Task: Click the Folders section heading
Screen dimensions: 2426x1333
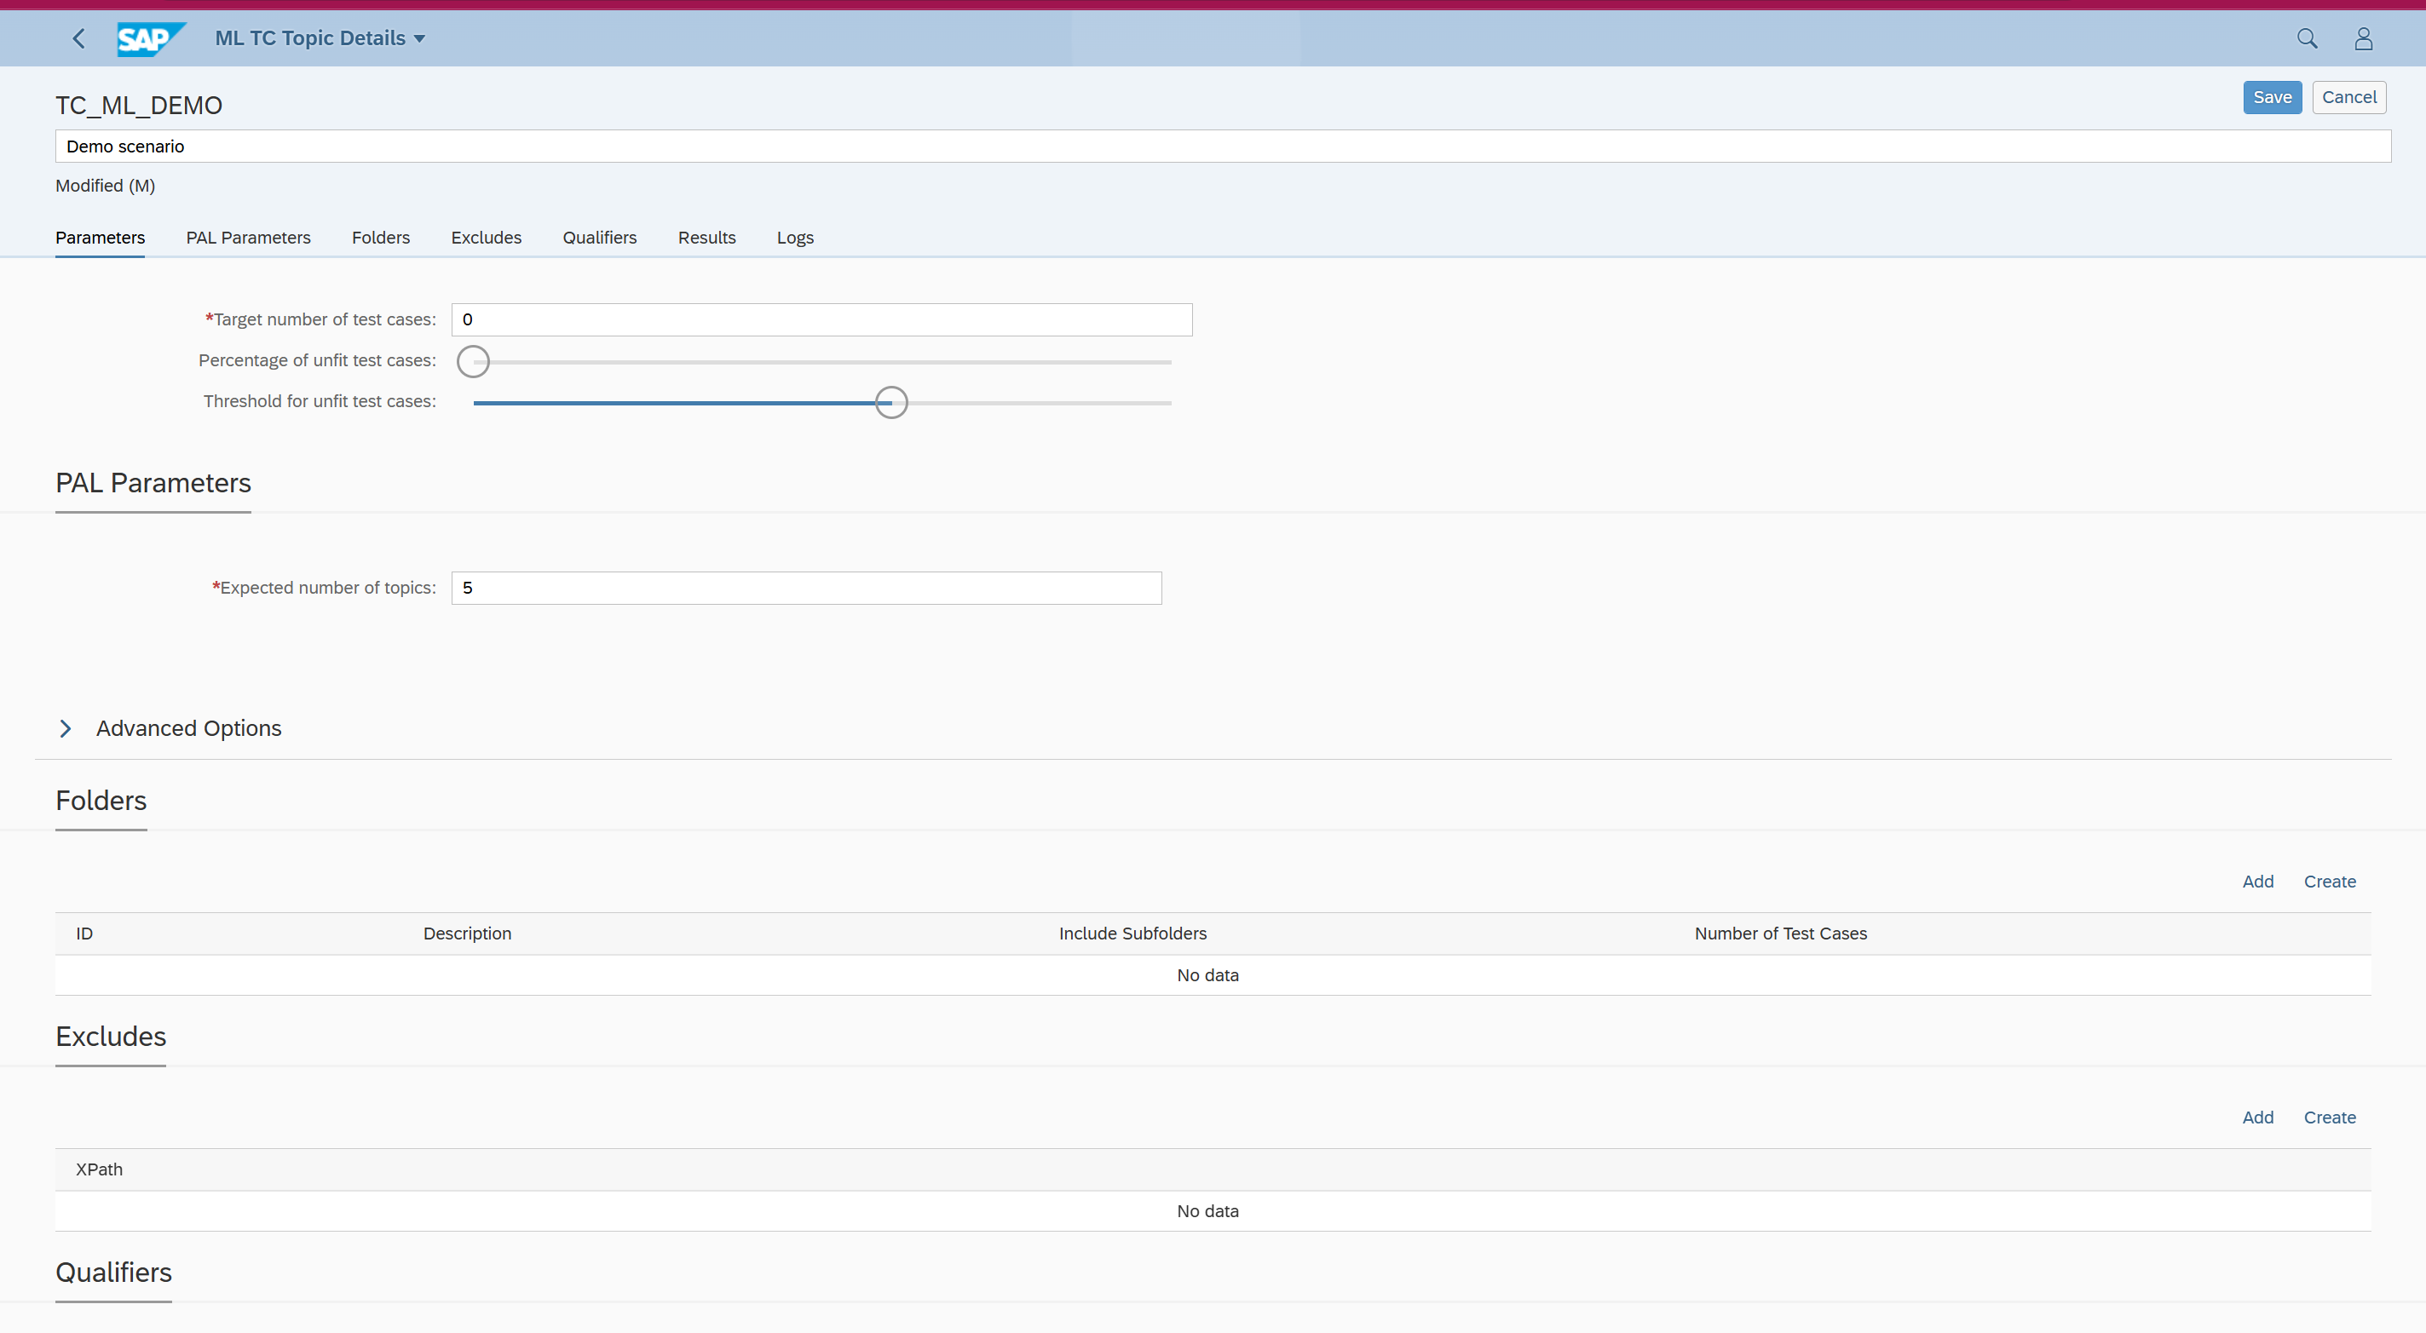Action: [101, 800]
